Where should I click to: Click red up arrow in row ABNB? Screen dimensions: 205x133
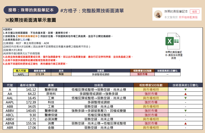click(185, 124)
